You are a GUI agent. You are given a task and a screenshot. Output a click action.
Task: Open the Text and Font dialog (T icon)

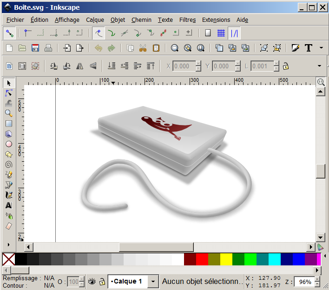pyautogui.click(x=309, y=48)
